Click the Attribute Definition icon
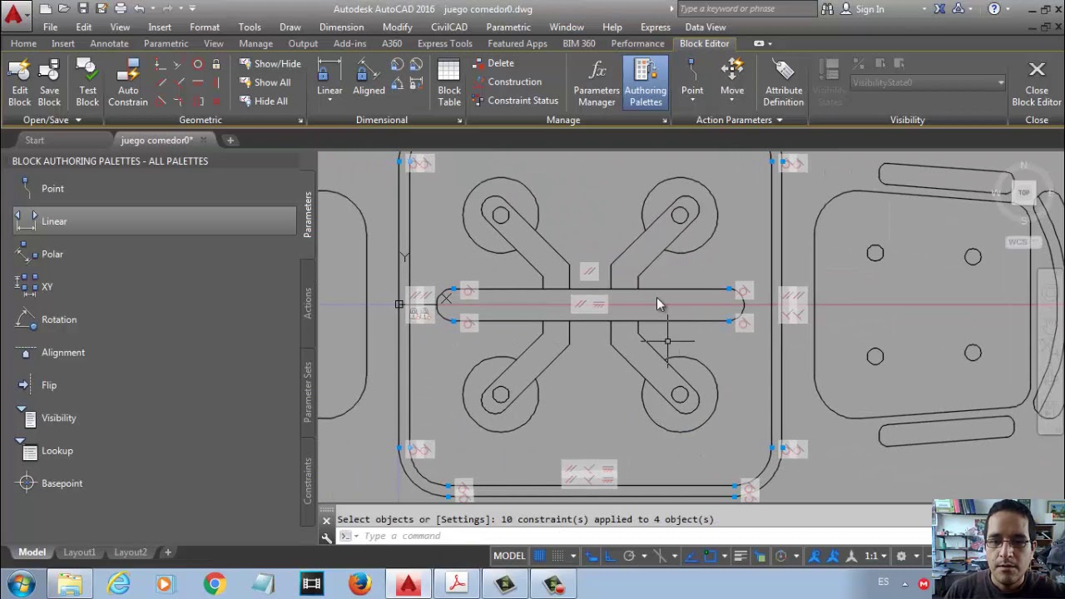The height and width of the screenshot is (599, 1065). [783, 82]
